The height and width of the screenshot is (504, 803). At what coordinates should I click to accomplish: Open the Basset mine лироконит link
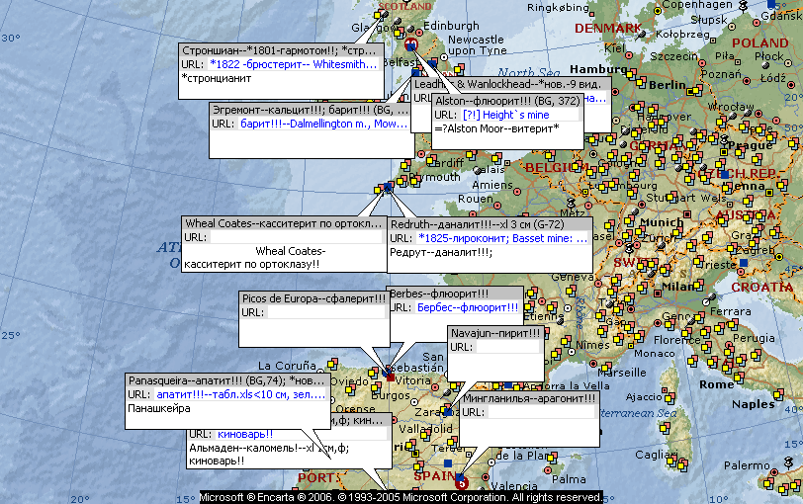[x=502, y=238]
